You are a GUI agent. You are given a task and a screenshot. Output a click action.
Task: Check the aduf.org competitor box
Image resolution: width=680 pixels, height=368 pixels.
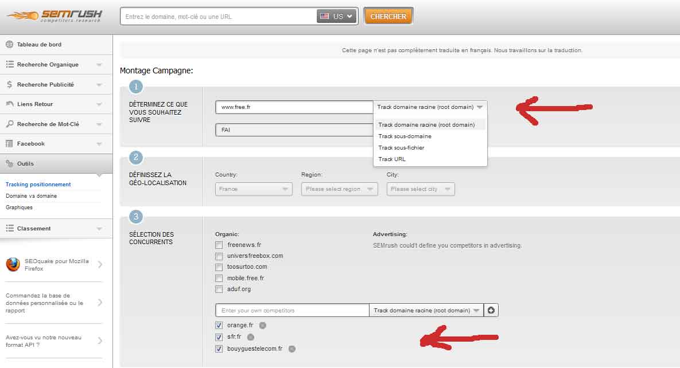coord(219,289)
